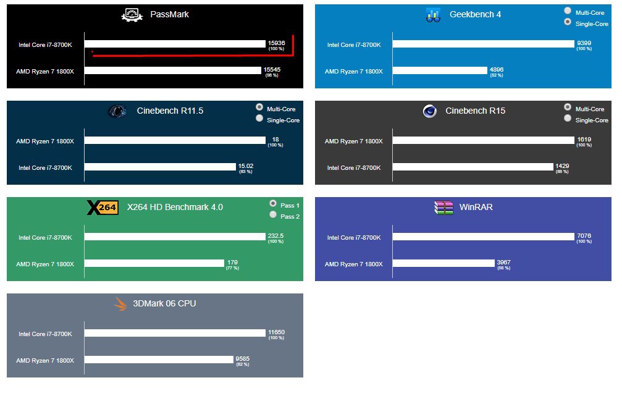Click Intel Core i7-8700K label in Cinebench R15
Image resolution: width=622 pixels, height=396 pixels.
[354, 168]
